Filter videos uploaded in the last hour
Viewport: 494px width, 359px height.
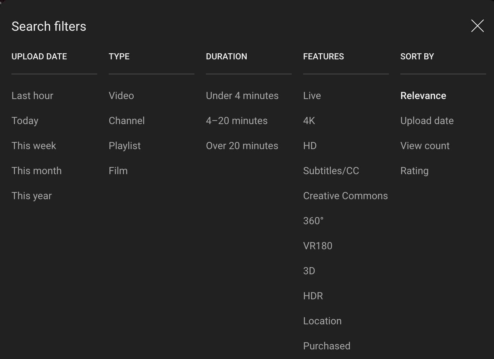[32, 95]
